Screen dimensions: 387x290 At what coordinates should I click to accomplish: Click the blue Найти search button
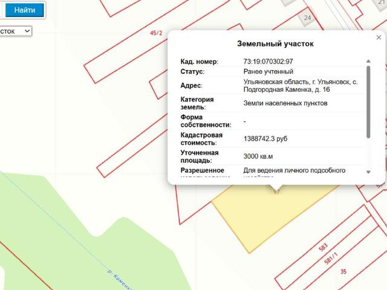click(x=24, y=10)
